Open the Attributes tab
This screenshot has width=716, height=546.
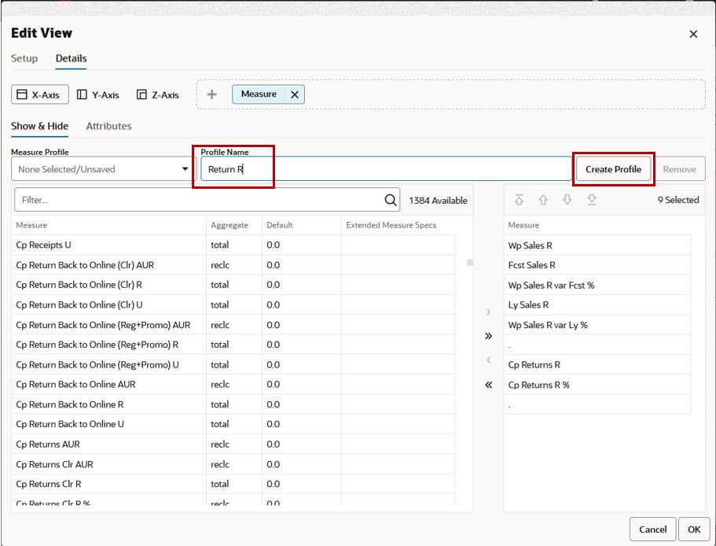coord(108,126)
